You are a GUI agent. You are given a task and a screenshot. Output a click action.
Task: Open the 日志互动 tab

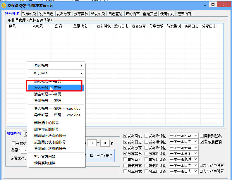115,14
